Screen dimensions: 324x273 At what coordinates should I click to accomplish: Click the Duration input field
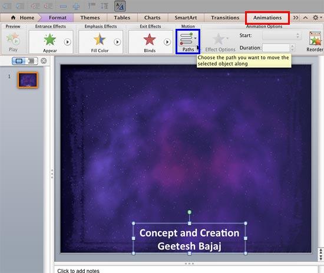pos(276,48)
